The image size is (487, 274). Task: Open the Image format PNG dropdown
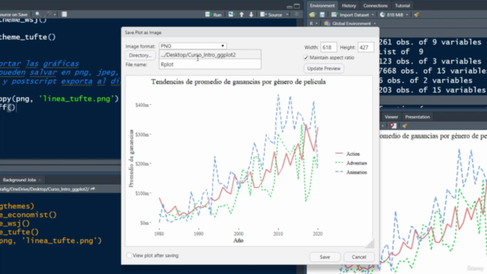coord(193,46)
